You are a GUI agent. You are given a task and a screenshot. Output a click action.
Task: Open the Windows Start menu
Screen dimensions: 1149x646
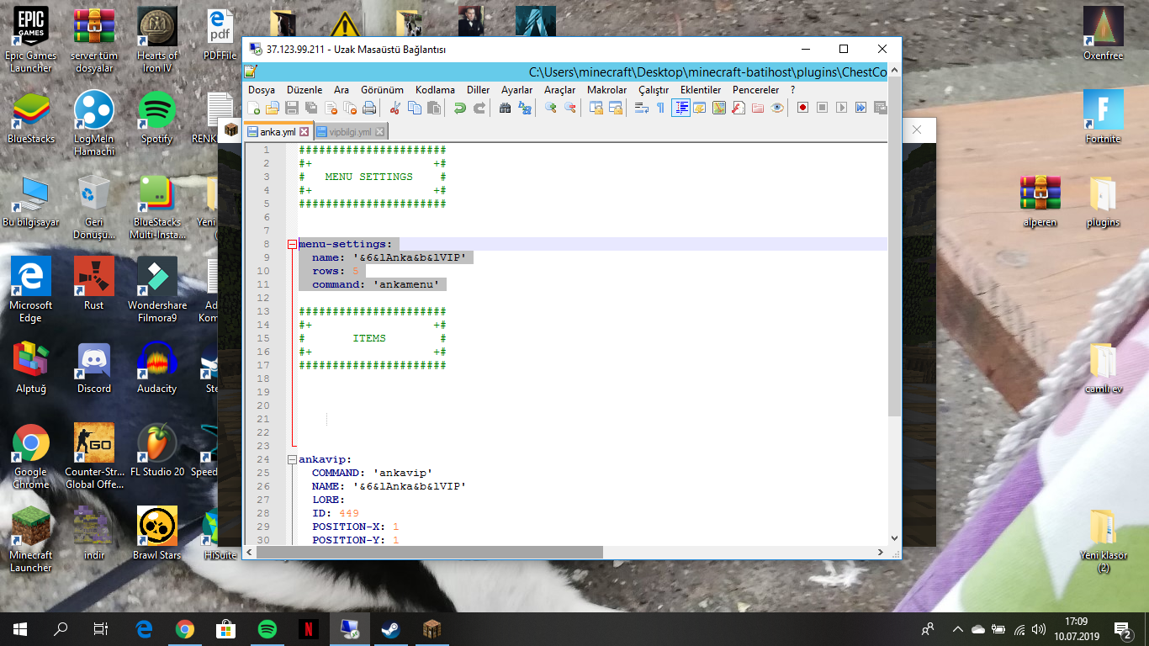[20, 628]
